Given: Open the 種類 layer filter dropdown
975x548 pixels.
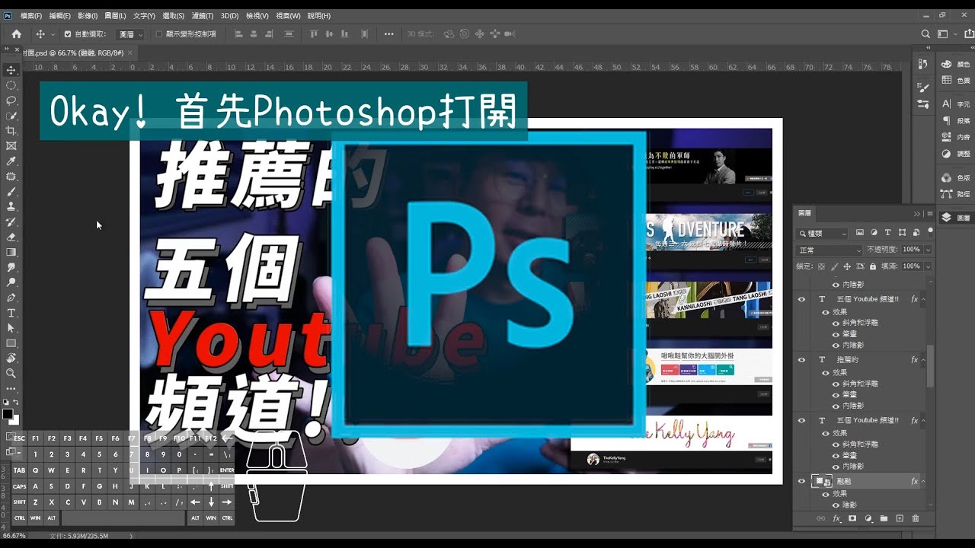Looking at the screenshot, I should [x=822, y=234].
